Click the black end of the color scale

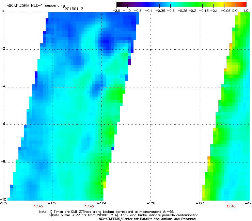pyautogui.click(x=119, y=4)
